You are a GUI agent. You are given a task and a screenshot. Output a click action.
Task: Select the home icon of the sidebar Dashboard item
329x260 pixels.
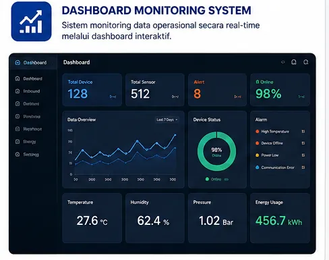(18, 78)
